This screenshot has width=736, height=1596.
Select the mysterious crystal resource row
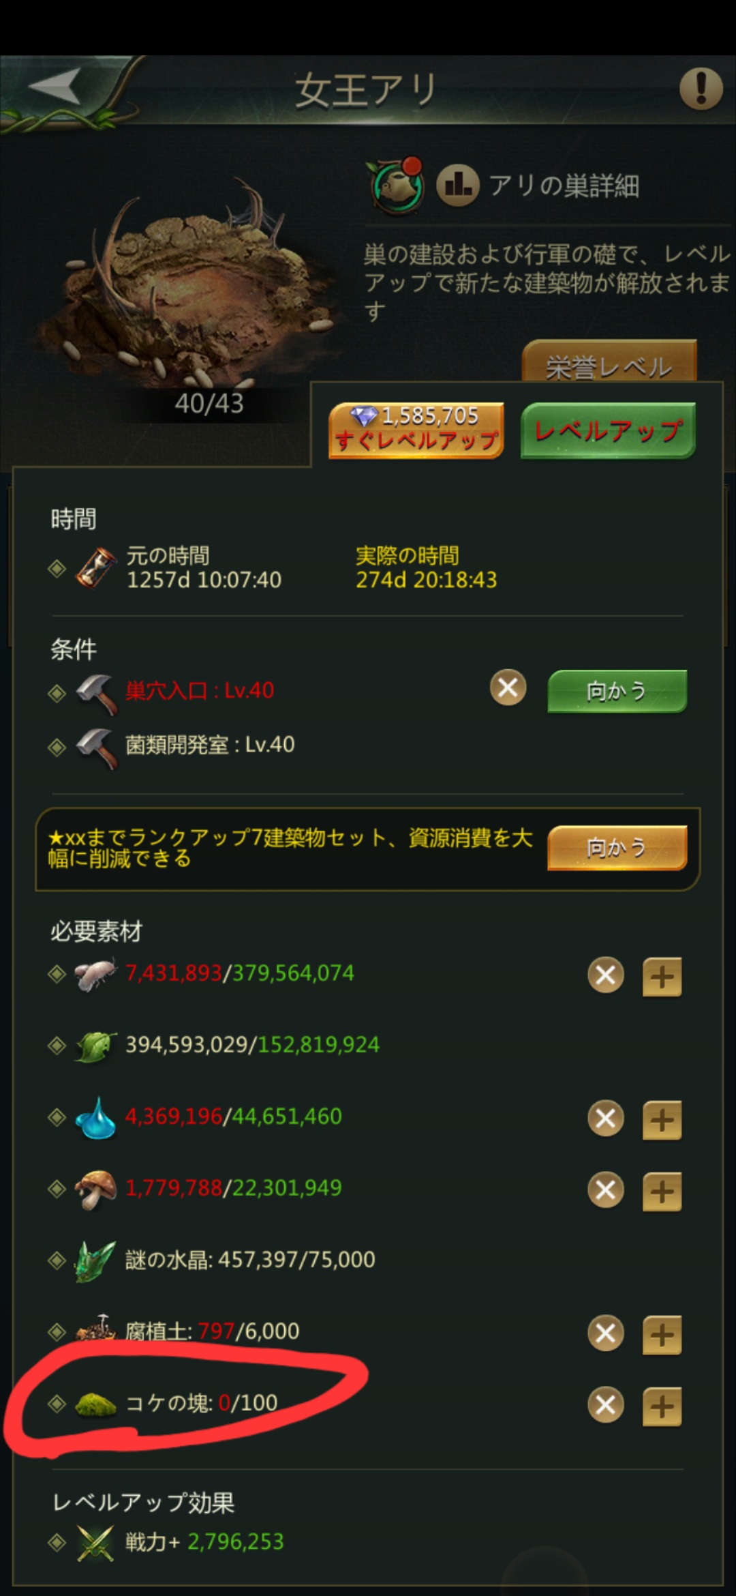[x=368, y=1259]
